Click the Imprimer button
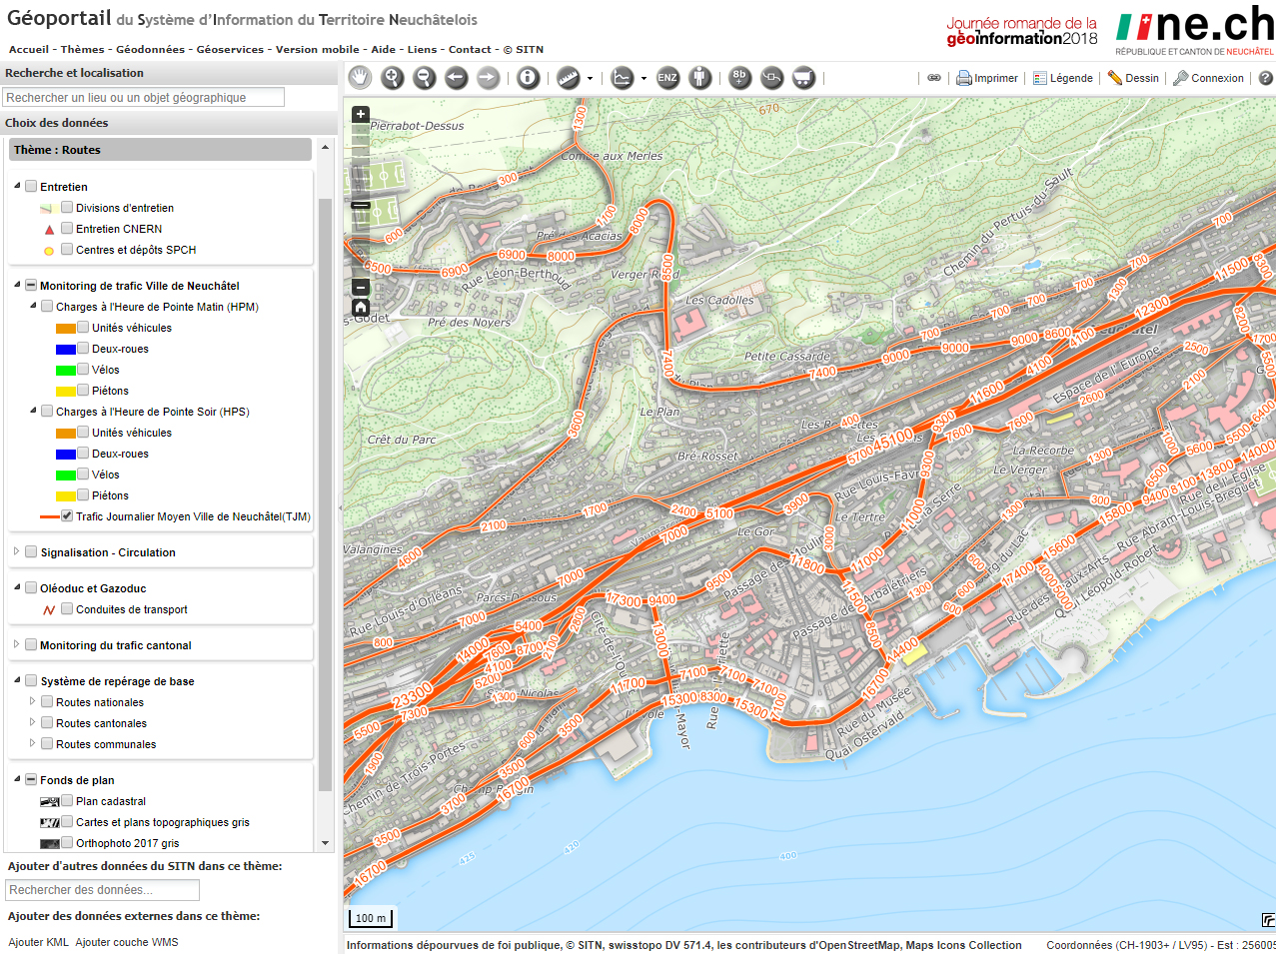 [987, 78]
